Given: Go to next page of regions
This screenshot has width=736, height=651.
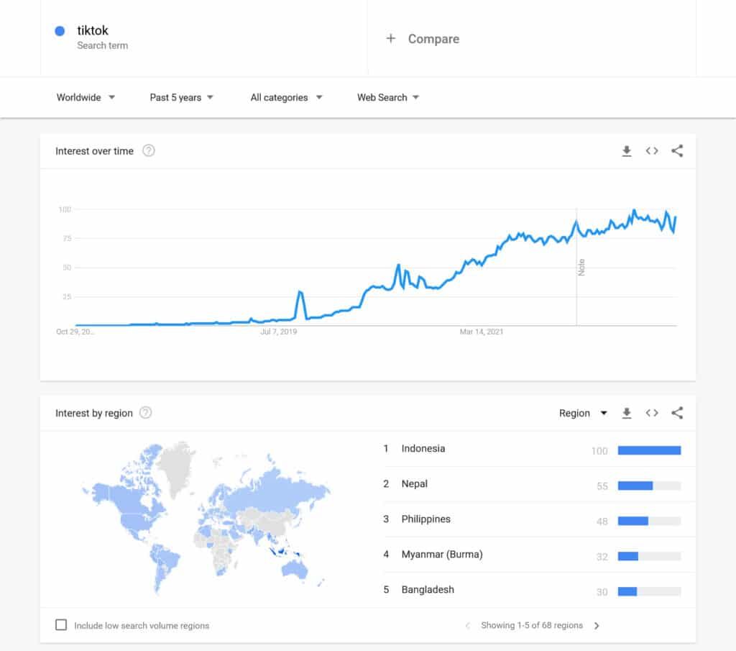Looking at the screenshot, I should [597, 626].
